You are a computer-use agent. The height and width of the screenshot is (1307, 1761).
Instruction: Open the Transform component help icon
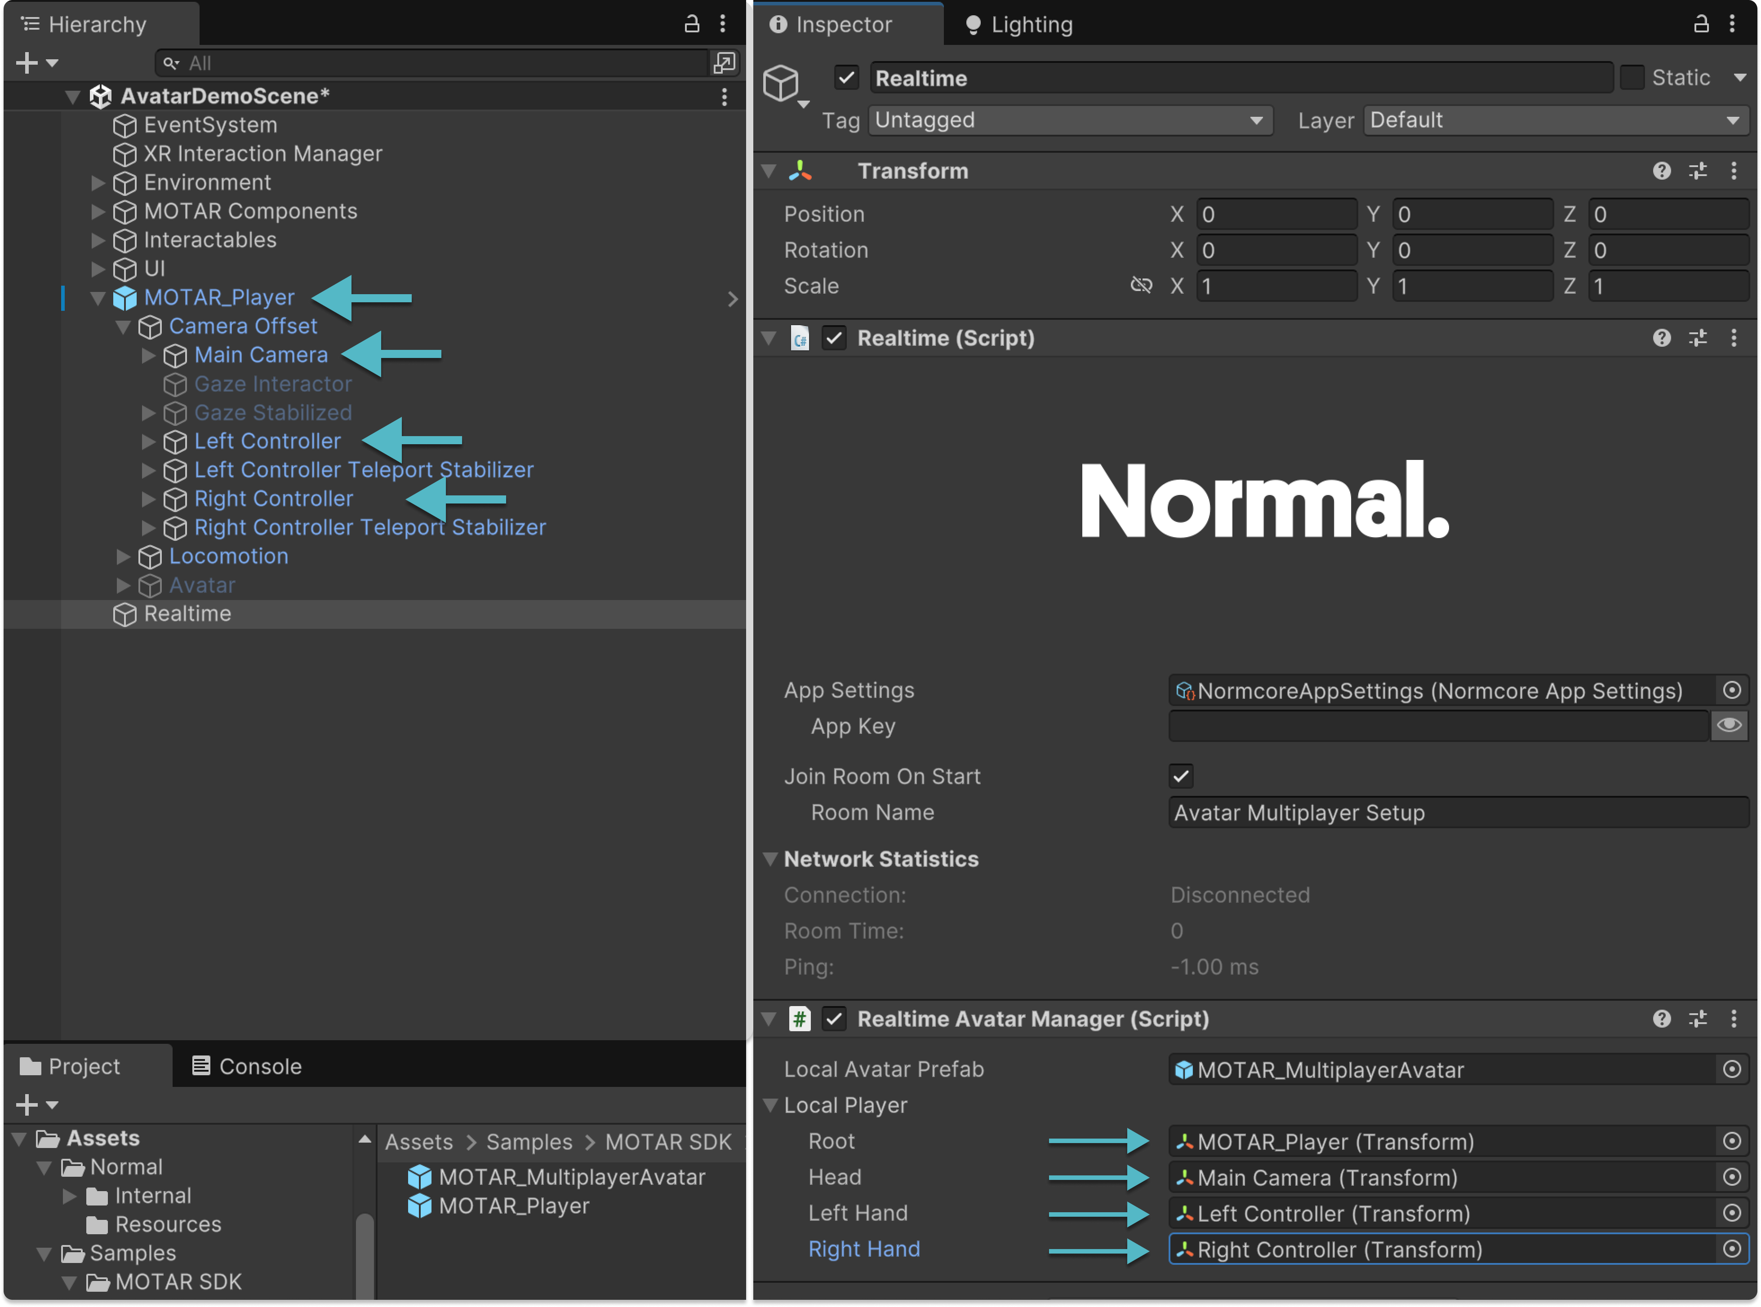pyautogui.click(x=1661, y=171)
